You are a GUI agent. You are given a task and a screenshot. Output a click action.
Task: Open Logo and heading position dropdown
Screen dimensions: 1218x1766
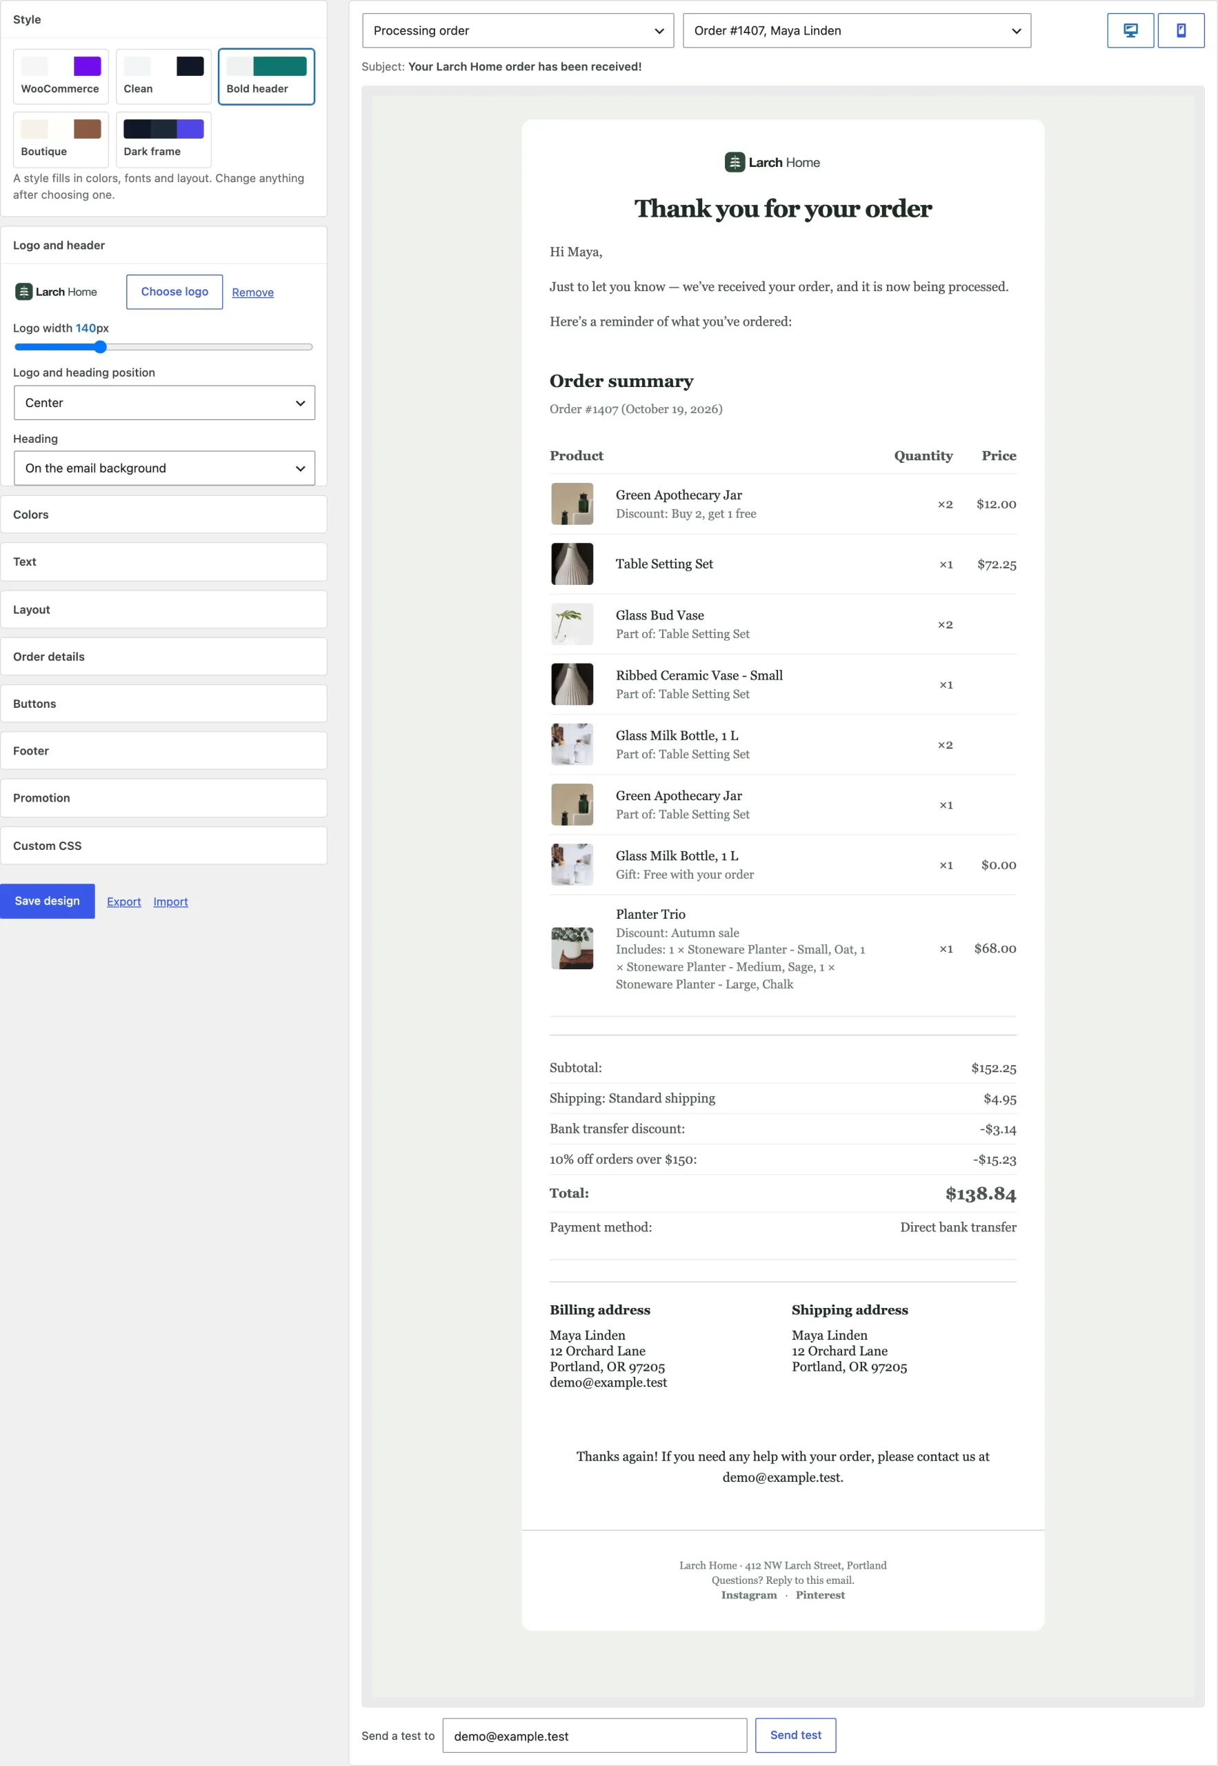pyautogui.click(x=164, y=402)
